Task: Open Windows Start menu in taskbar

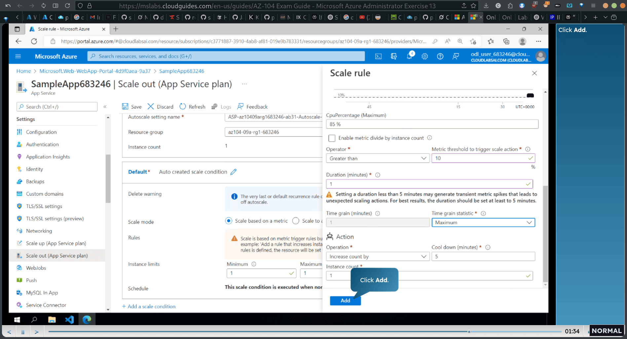Action: 17,319
